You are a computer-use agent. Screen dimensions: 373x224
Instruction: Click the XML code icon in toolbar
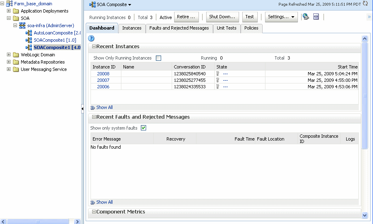[x=316, y=17]
